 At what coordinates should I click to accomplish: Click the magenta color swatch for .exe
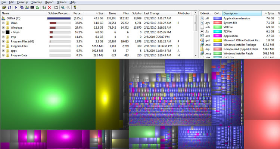[218, 36]
